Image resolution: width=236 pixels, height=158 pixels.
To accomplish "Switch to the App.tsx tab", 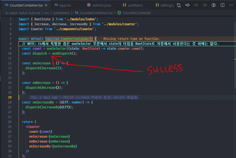I will tap(63, 5).
